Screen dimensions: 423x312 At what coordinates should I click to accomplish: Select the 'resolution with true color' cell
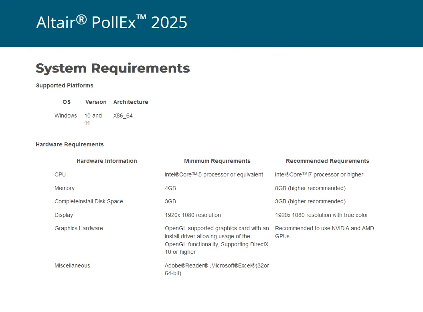322,215
